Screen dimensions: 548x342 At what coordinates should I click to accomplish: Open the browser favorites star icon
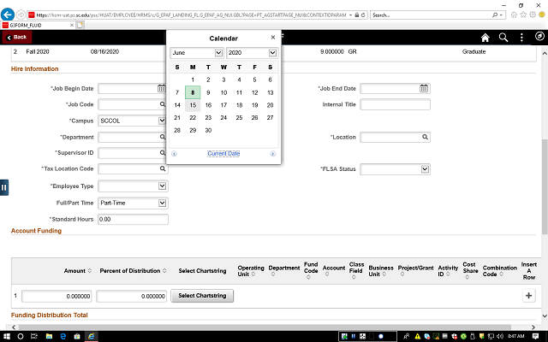[523, 15]
